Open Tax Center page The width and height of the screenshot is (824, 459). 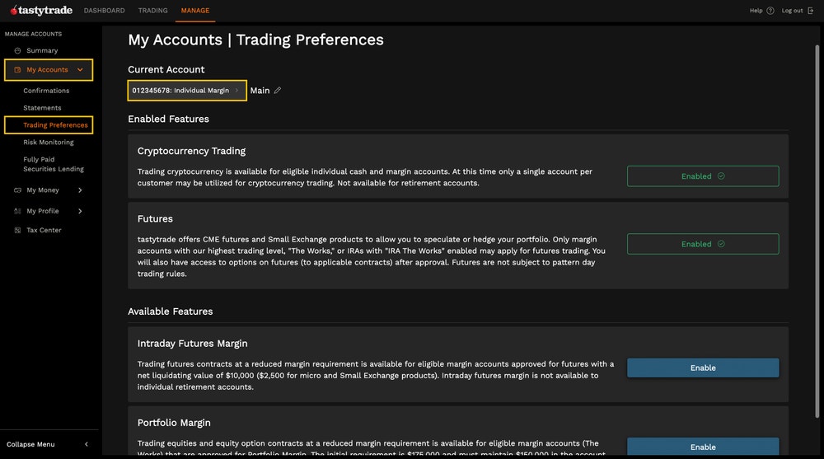coord(44,230)
